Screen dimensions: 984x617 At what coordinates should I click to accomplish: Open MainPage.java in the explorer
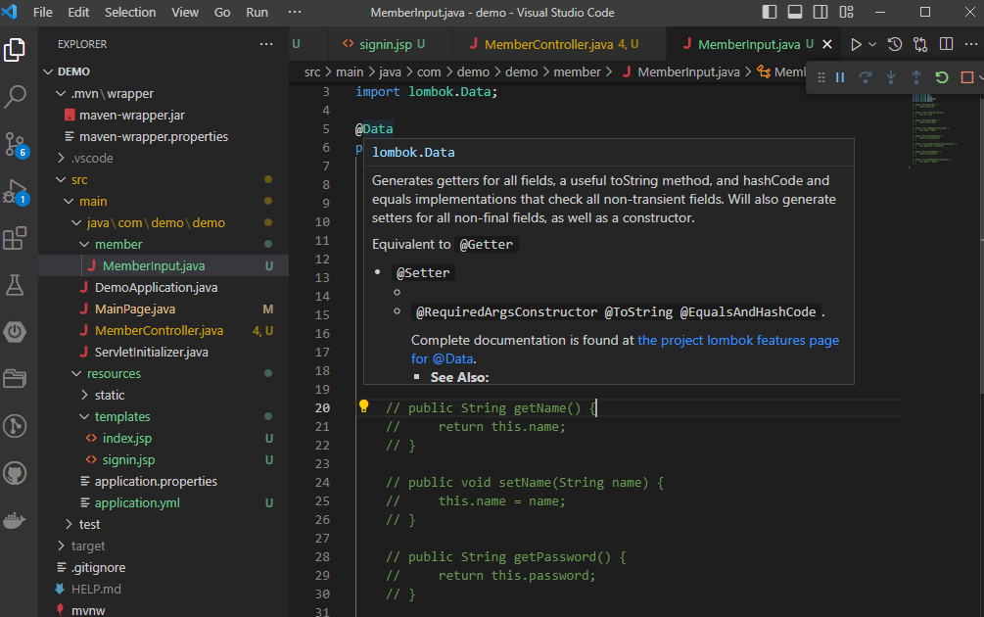click(x=135, y=308)
